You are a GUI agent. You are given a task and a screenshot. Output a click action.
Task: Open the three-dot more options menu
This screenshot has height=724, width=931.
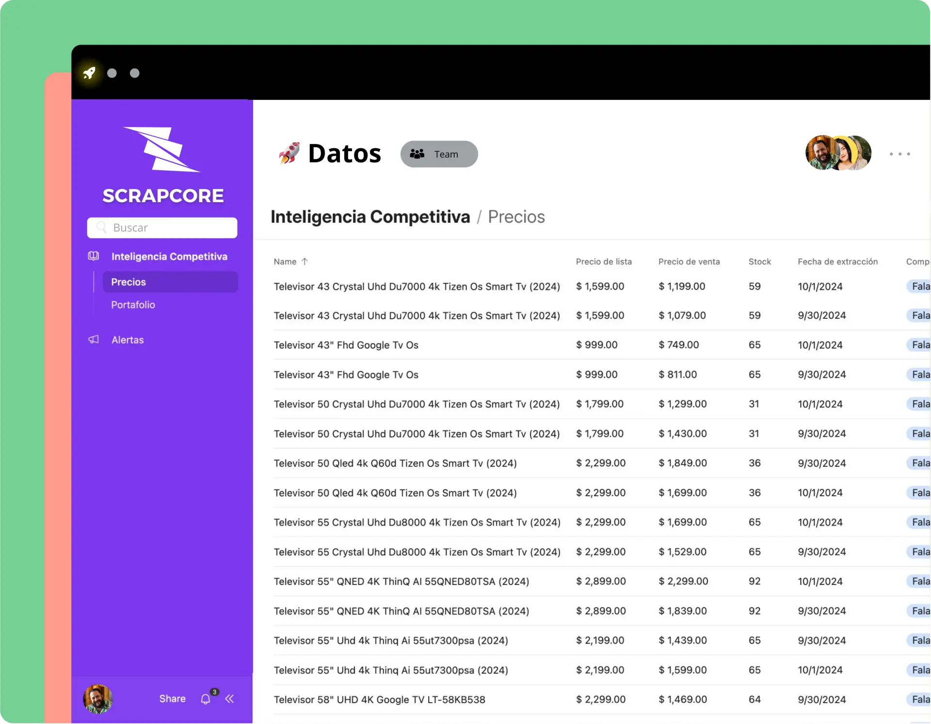[x=899, y=154]
